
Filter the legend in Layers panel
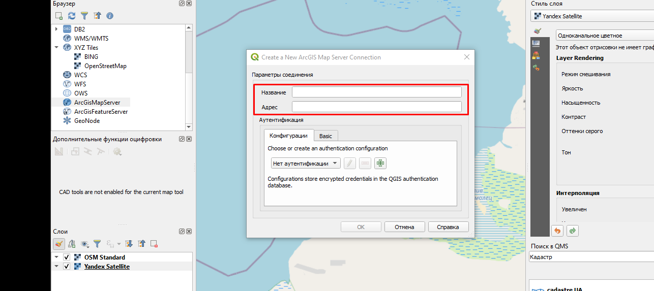pos(97,244)
